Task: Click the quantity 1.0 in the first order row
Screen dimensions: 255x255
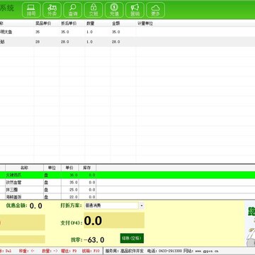Action: coord(89,32)
